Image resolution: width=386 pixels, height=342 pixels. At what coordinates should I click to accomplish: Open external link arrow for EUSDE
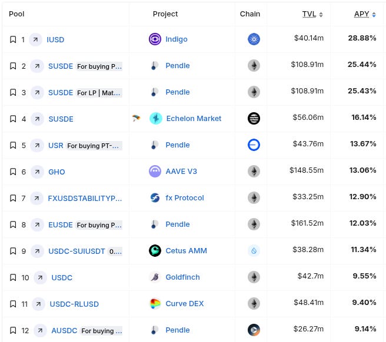tap(37, 224)
